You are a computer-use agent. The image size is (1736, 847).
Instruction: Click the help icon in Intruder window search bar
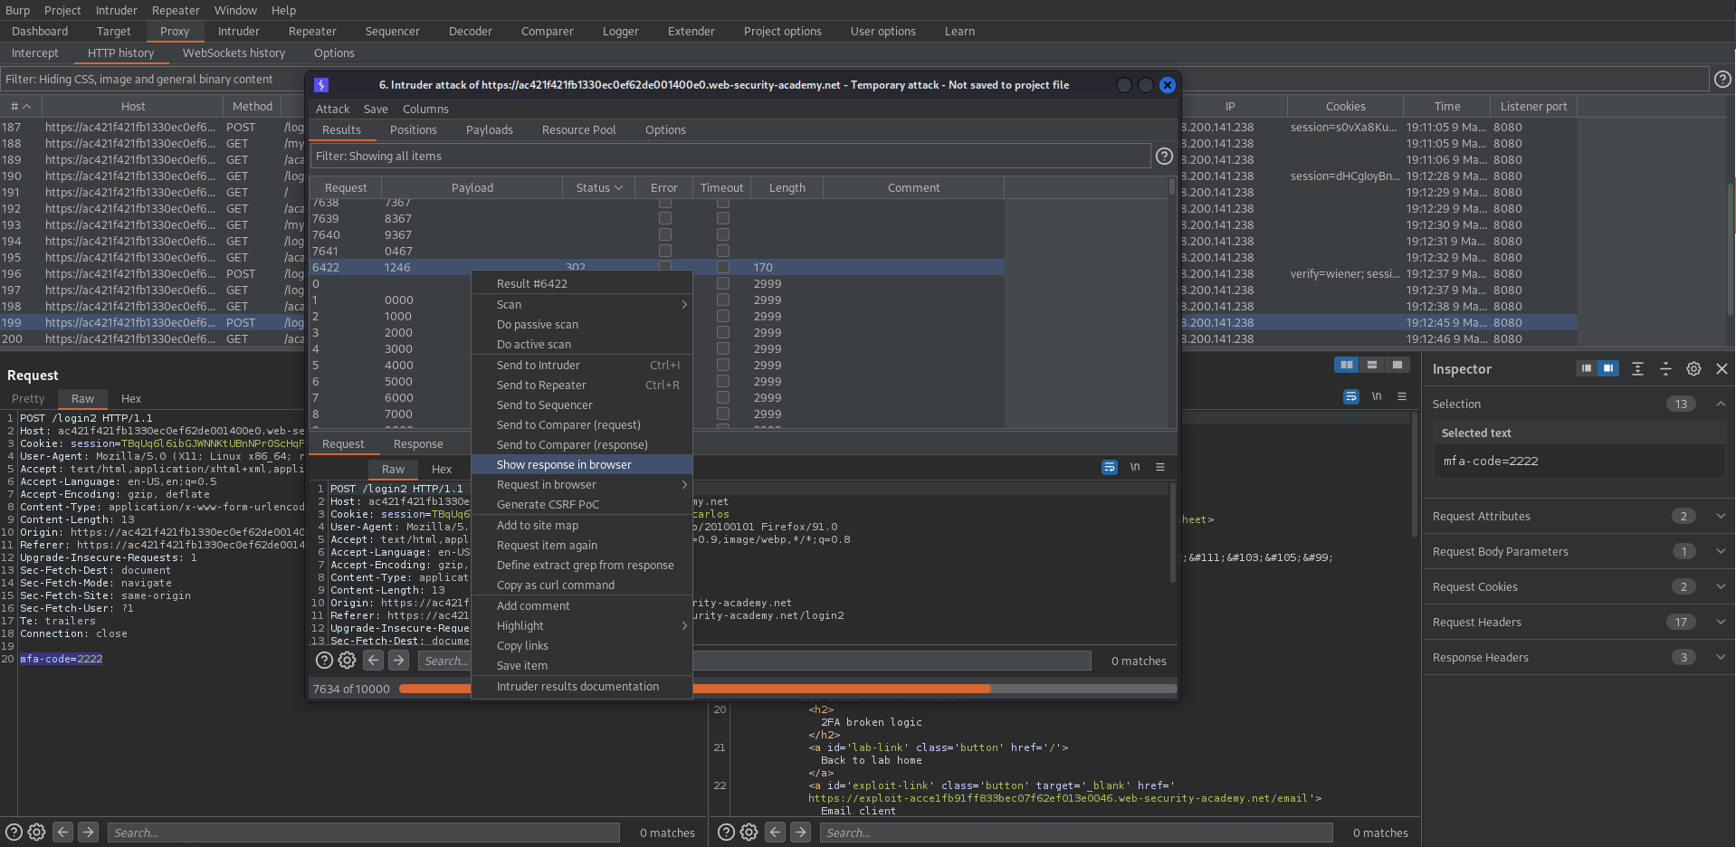point(324,661)
